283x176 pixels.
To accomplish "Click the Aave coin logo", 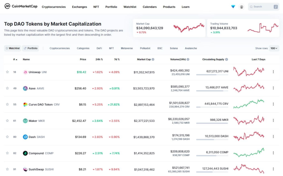I will point(25,88).
